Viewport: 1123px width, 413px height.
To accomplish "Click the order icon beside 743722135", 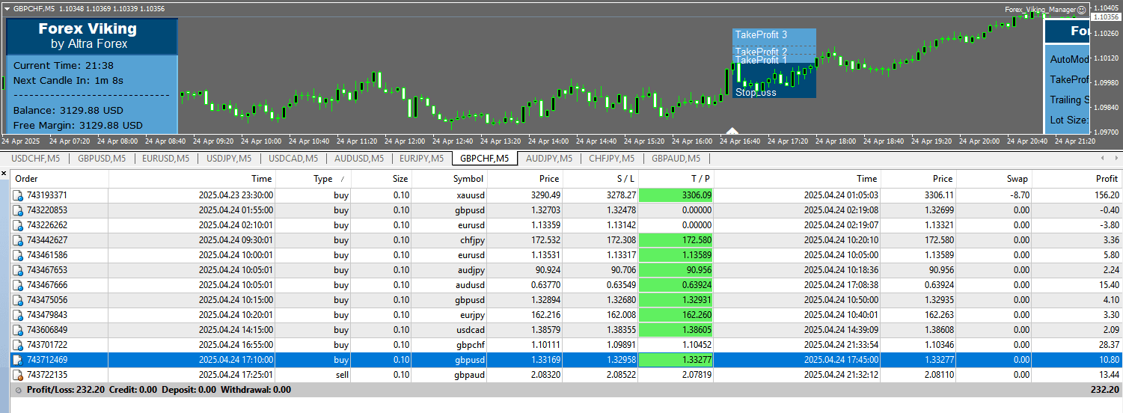I will click(x=18, y=375).
